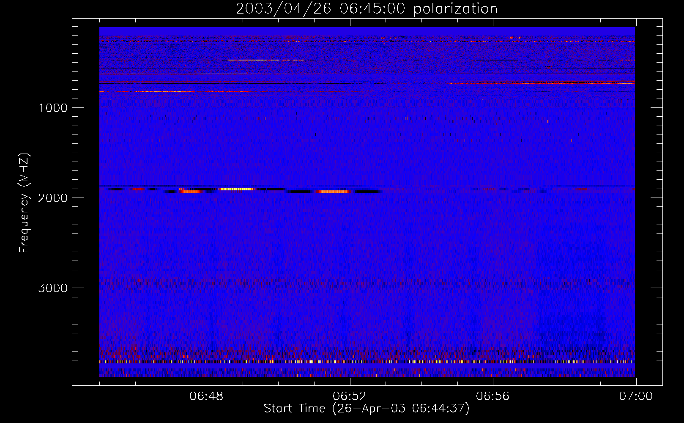Select the 'Frequency (MHZ)' axis label
This screenshot has height=423, width=684.
[x=24, y=203]
